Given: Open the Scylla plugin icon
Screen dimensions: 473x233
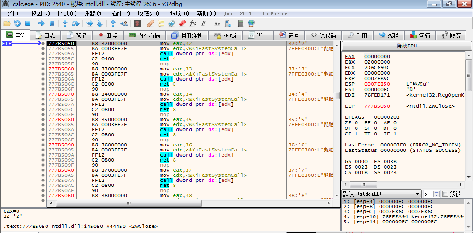Looking at the screenshot, I should (137, 23).
